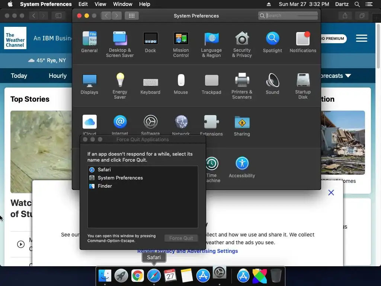Open the Dock preferences pane
The width and height of the screenshot is (381, 286).
point(150,42)
